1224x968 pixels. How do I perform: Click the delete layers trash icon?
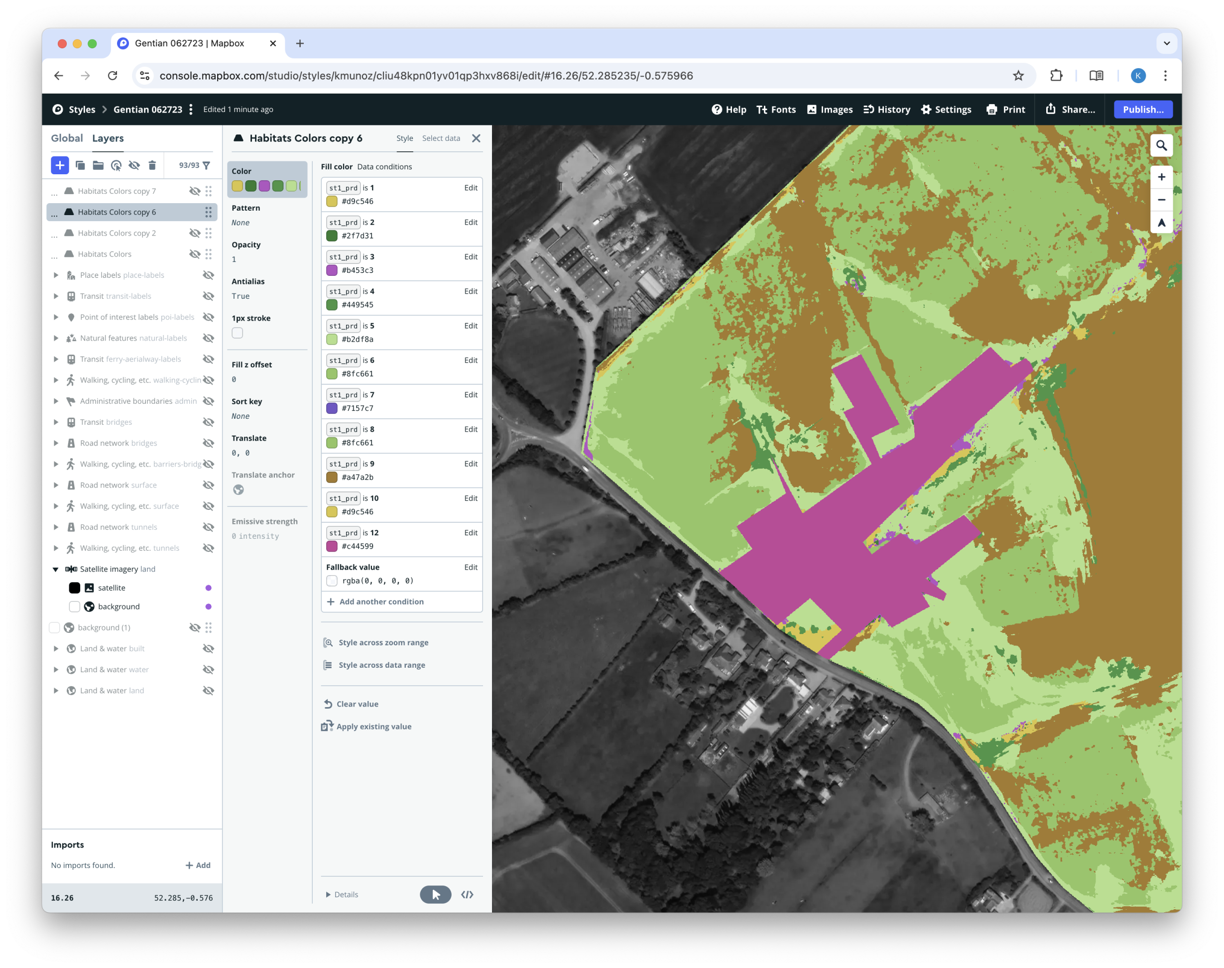152,165
